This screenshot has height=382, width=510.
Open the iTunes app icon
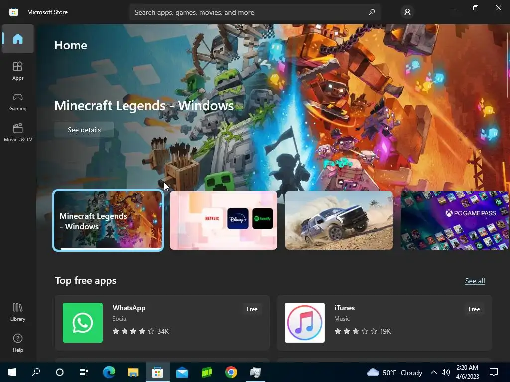(305, 322)
